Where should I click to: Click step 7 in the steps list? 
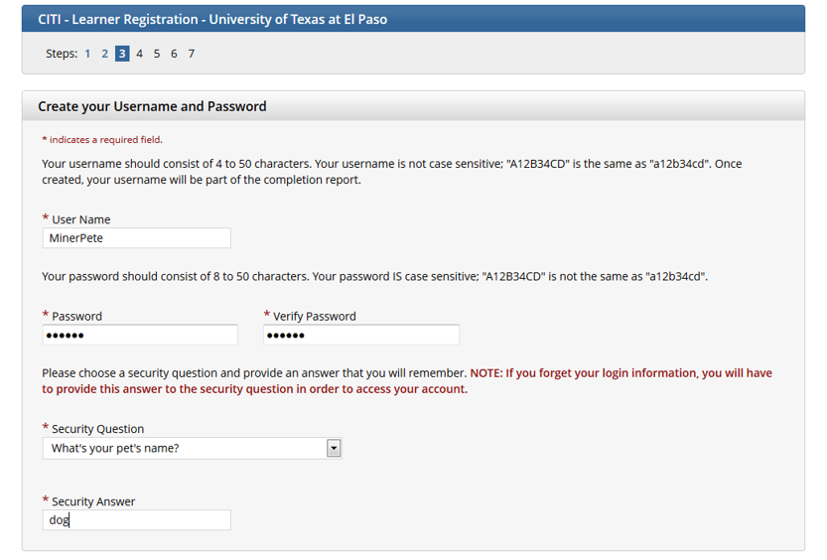pyautogui.click(x=192, y=54)
